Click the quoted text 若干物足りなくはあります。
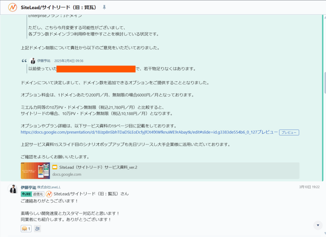The width and height of the screenshot is (326, 237). pyautogui.click(x=170, y=69)
